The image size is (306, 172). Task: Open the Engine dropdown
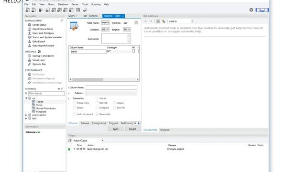coord(127,30)
